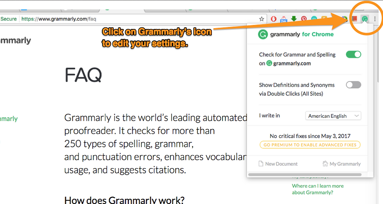Image resolution: width=383 pixels, height=204 pixels.
Task: Open the Pinterest extension icon
Action: [304, 19]
